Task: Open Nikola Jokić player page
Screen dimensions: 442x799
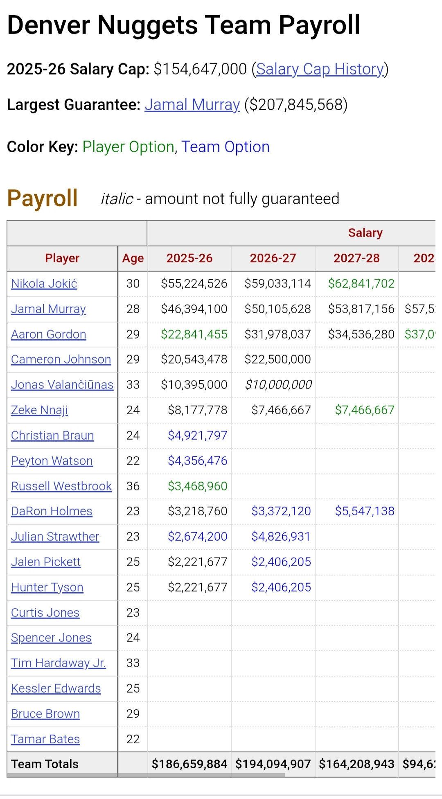Action: point(44,284)
